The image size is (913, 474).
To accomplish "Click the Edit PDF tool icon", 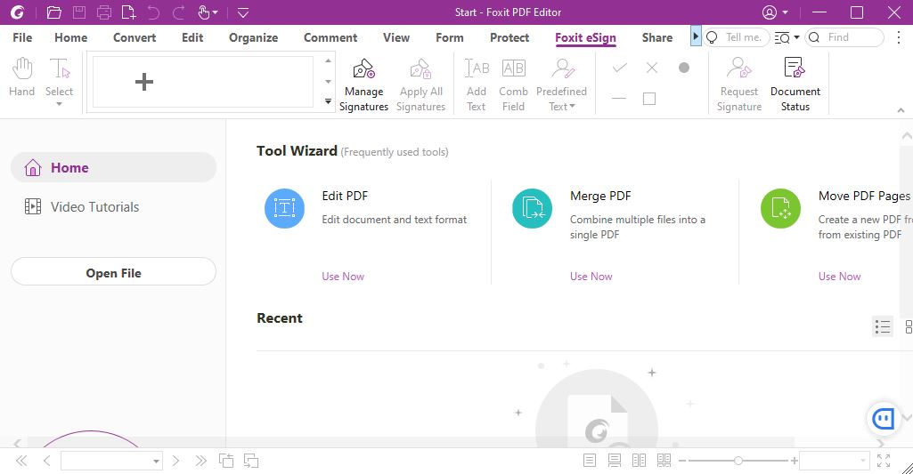I will 284,208.
